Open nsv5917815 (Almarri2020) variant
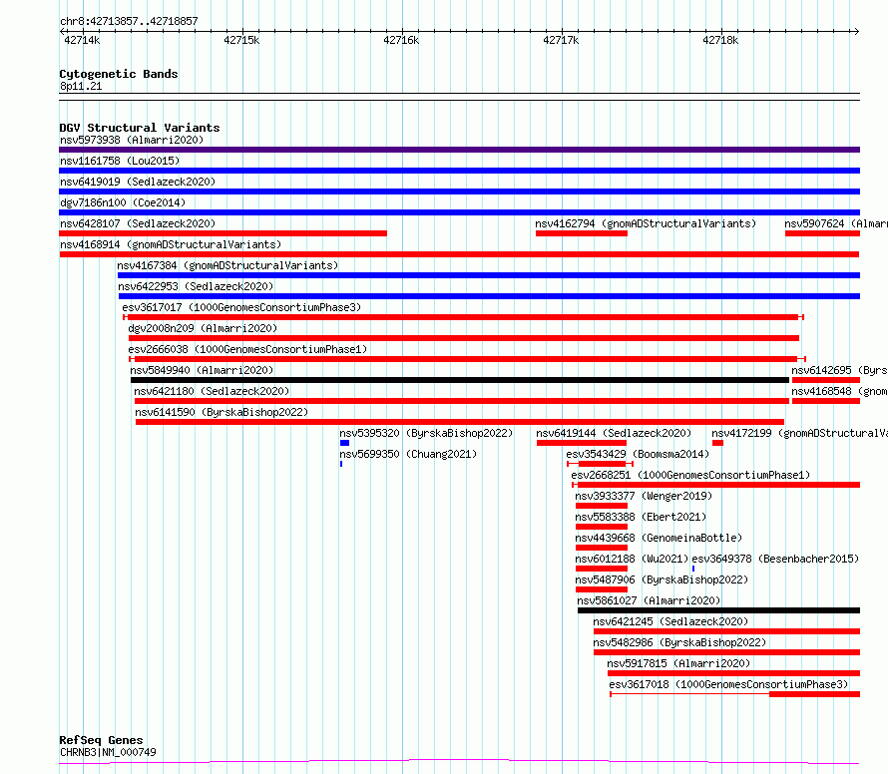 [678, 663]
